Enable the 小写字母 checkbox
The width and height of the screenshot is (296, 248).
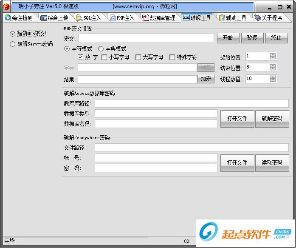point(104,57)
